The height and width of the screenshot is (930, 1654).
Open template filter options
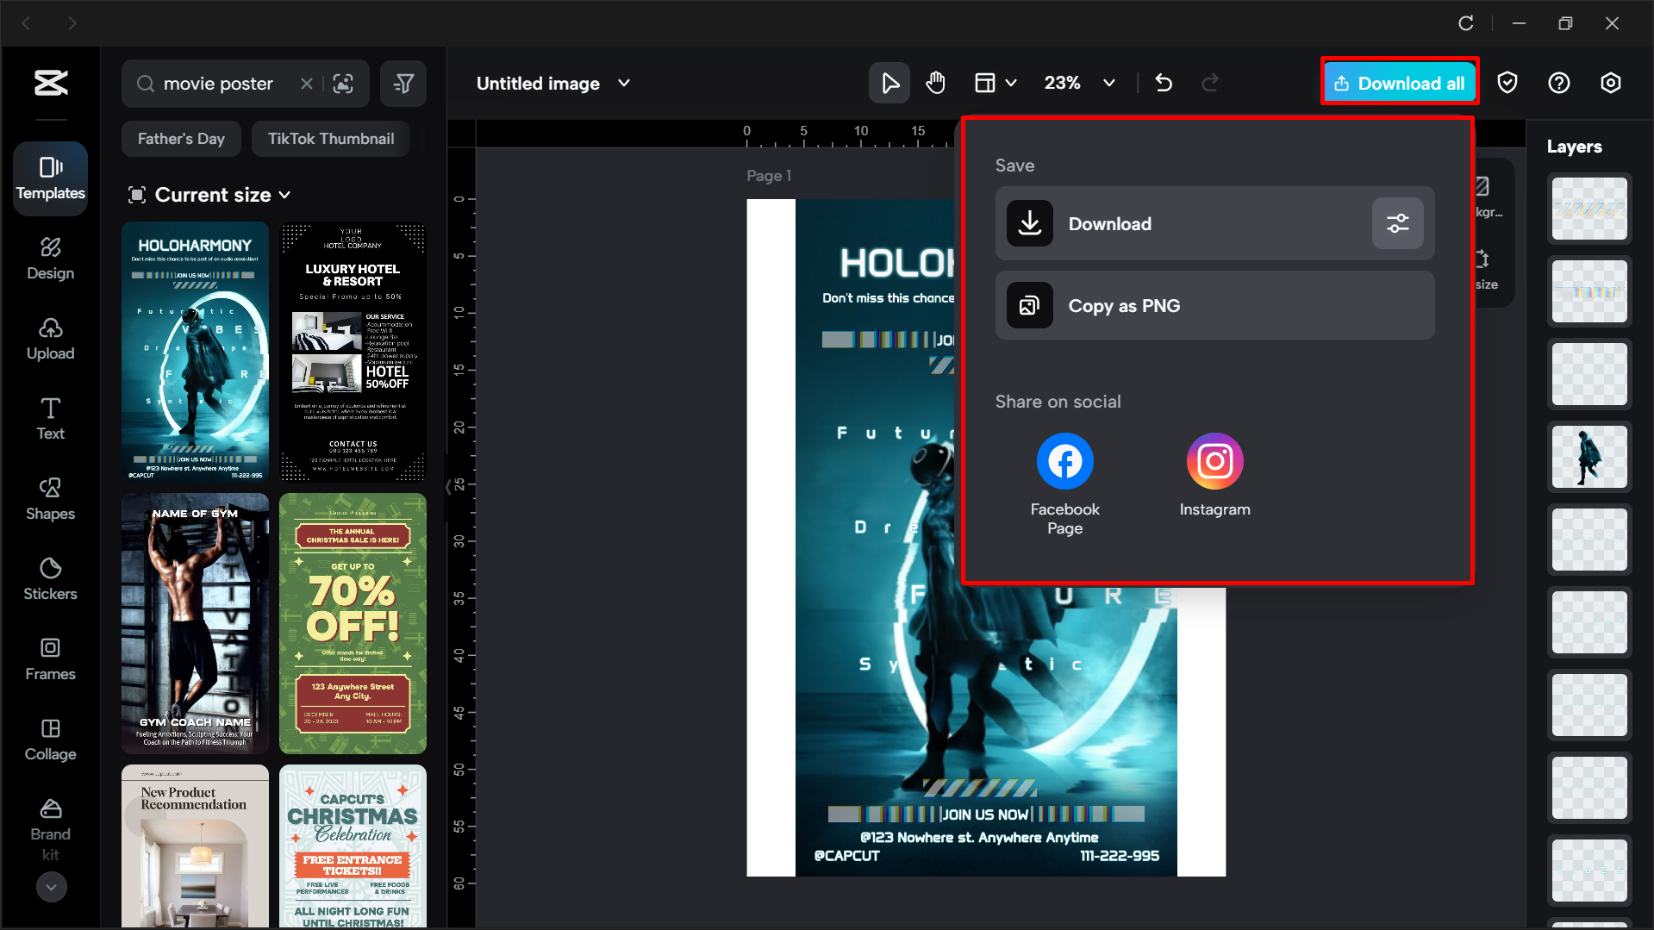click(403, 83)
